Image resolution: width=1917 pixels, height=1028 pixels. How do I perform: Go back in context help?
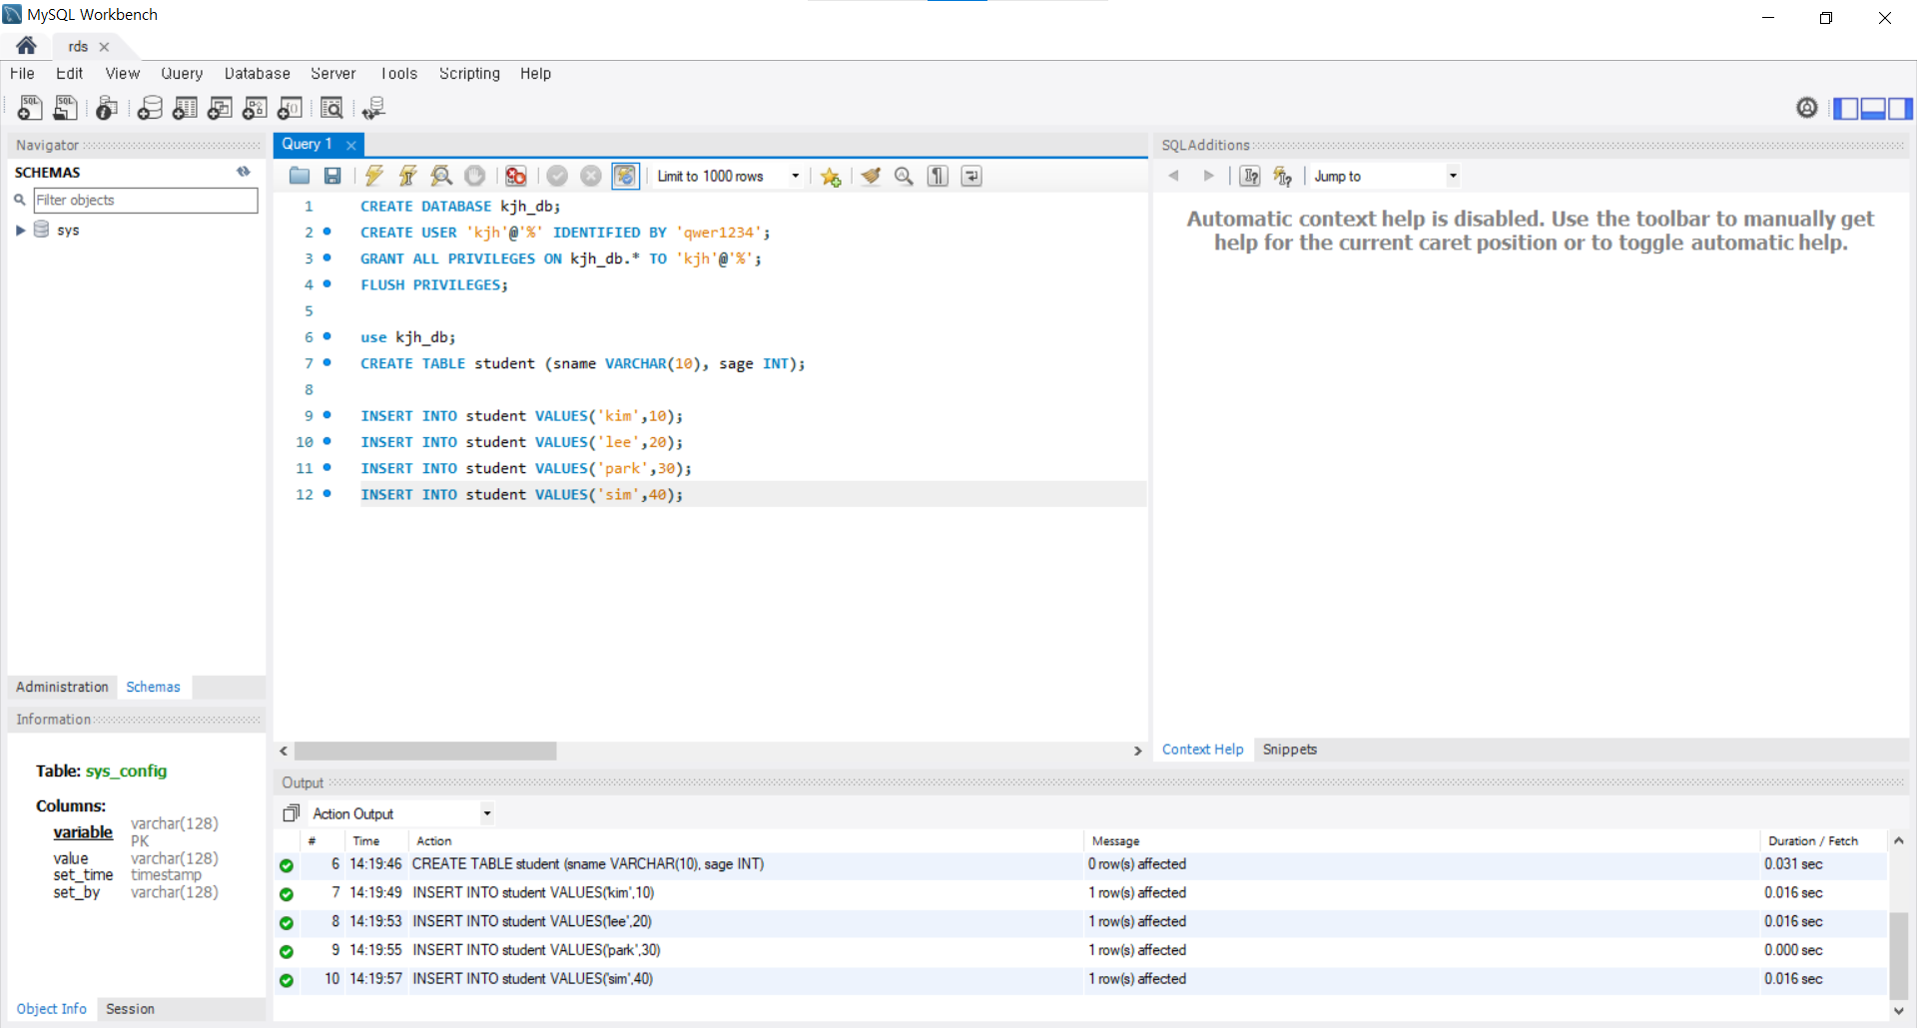pyautogui.click(x=1174, y=176)
